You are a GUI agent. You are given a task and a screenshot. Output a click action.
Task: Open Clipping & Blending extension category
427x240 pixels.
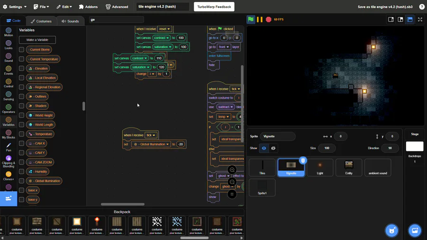pyautogui.click(x=9, y=161)
